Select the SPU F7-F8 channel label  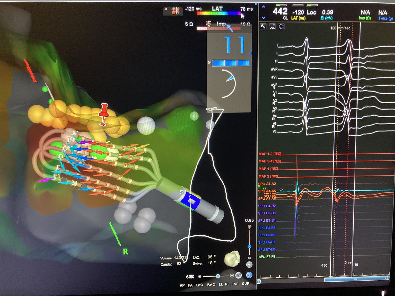coord(267,257)
